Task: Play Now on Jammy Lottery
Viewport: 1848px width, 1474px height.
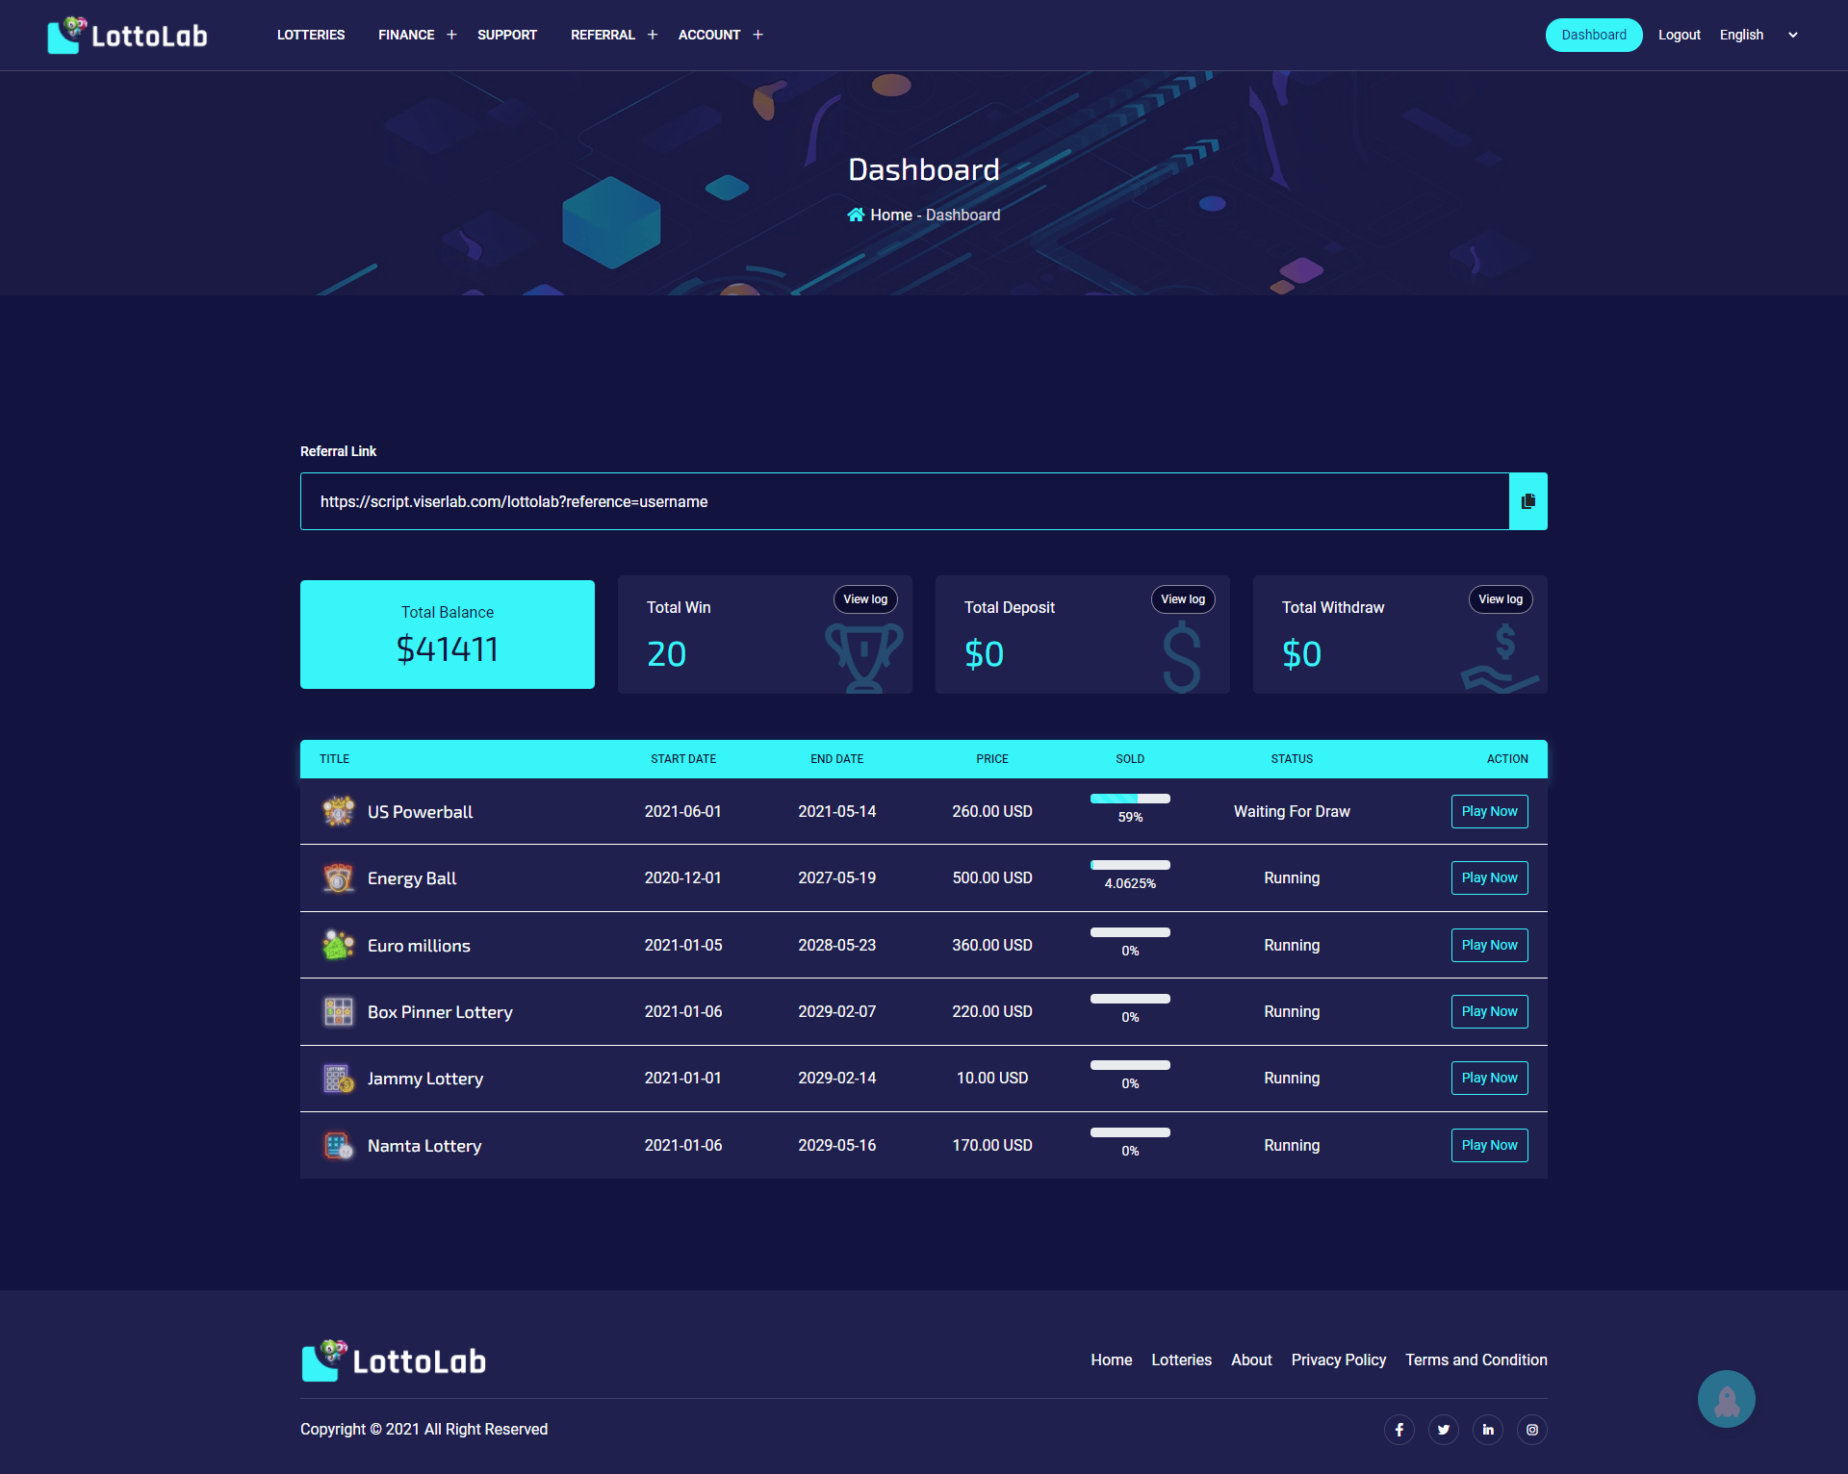Action: (x=1488, y=1079)
